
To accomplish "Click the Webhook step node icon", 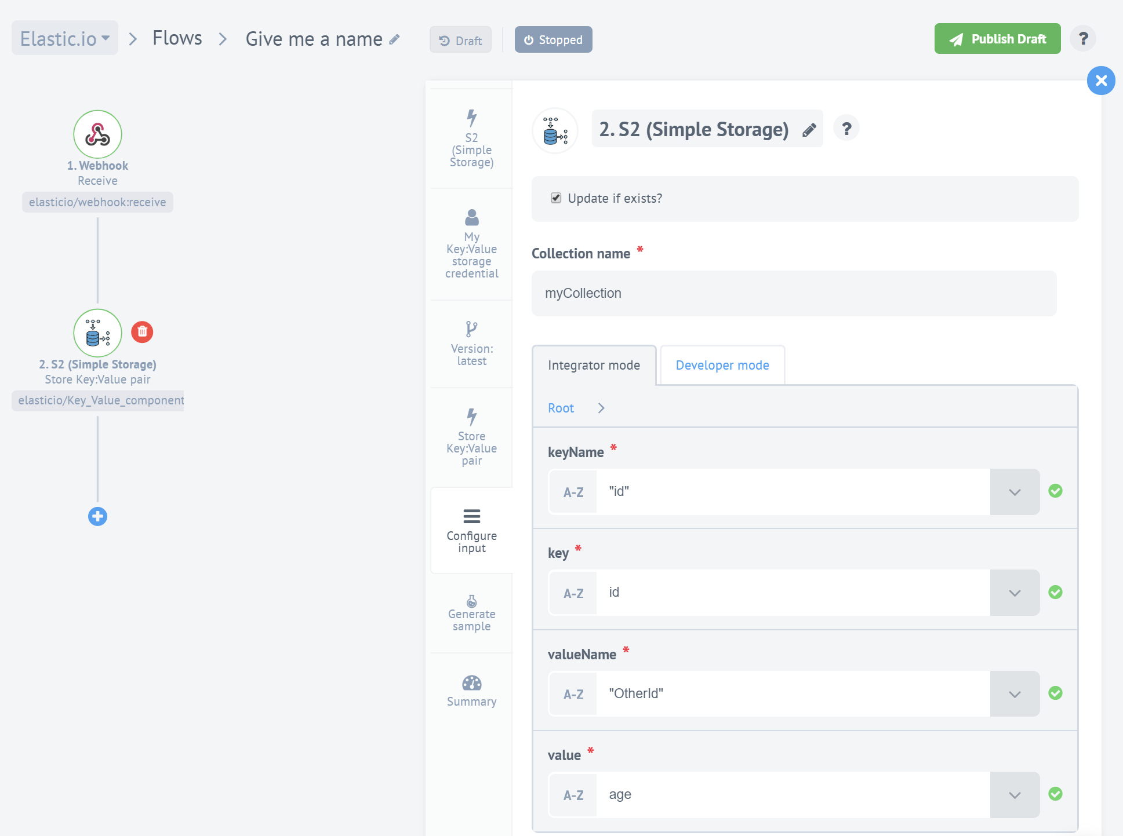I will pos(97,134).
